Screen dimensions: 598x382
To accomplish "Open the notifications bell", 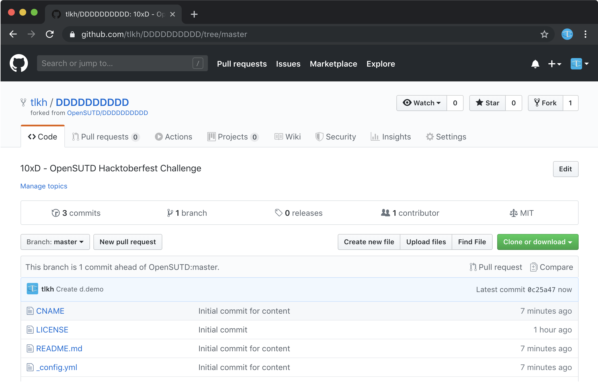I will pos(535,64).
